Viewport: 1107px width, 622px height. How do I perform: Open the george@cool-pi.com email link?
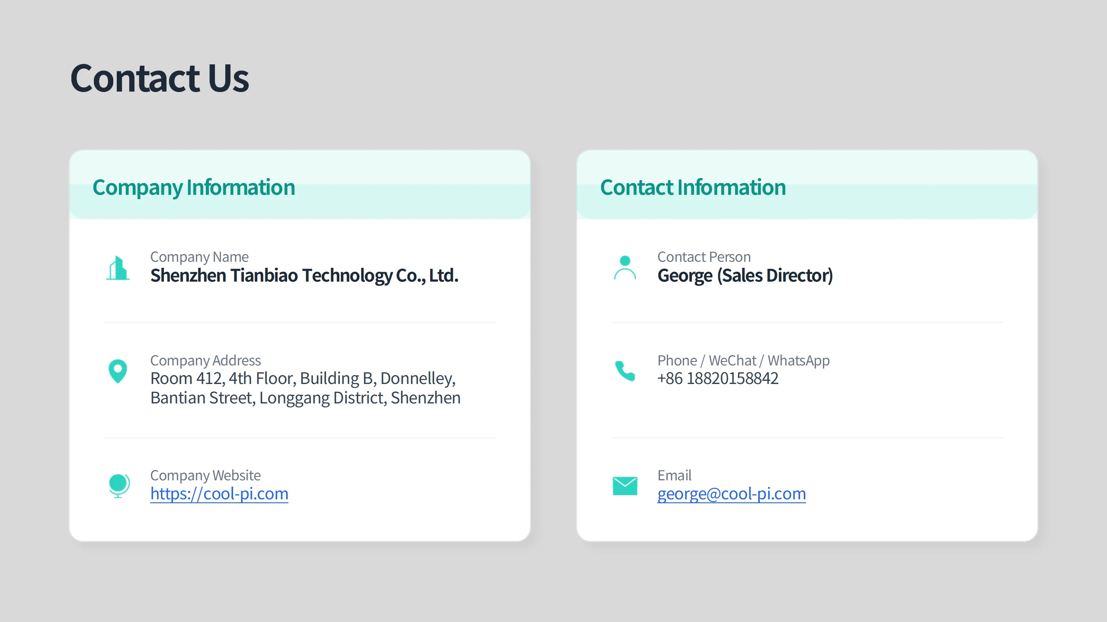[x=732, y=494]
